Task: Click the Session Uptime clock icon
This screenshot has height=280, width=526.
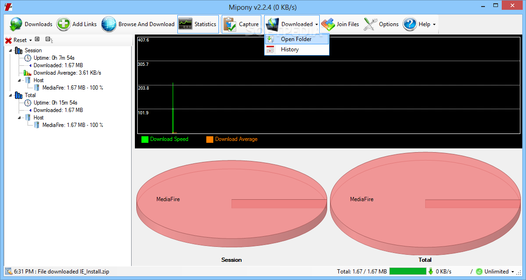Action: 28,58
